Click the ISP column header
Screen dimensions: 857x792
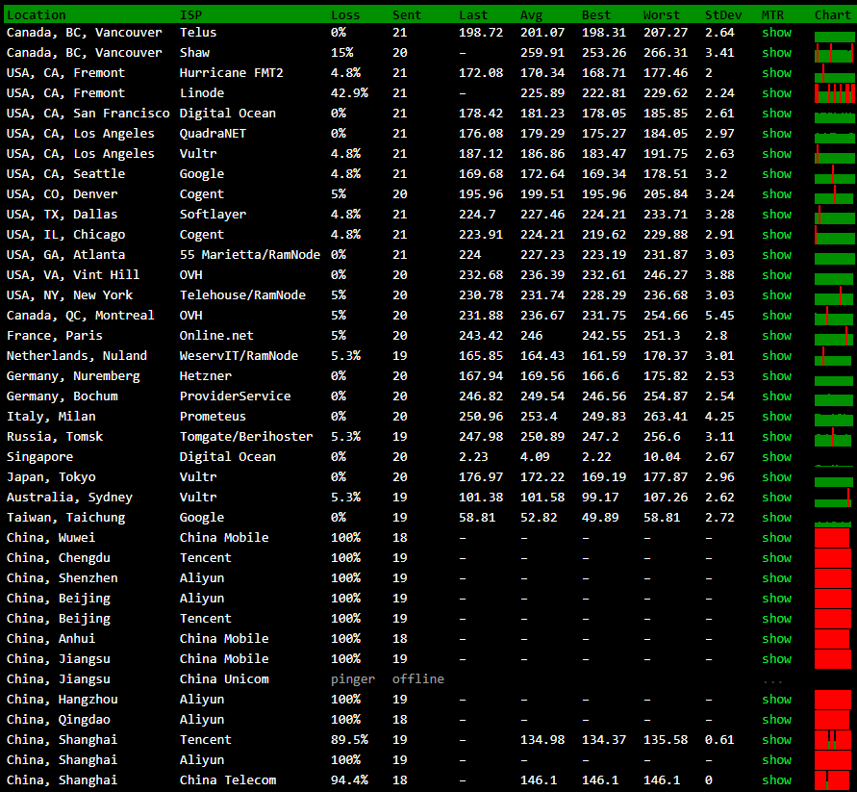pyautogui.click(x=190, y=14)
